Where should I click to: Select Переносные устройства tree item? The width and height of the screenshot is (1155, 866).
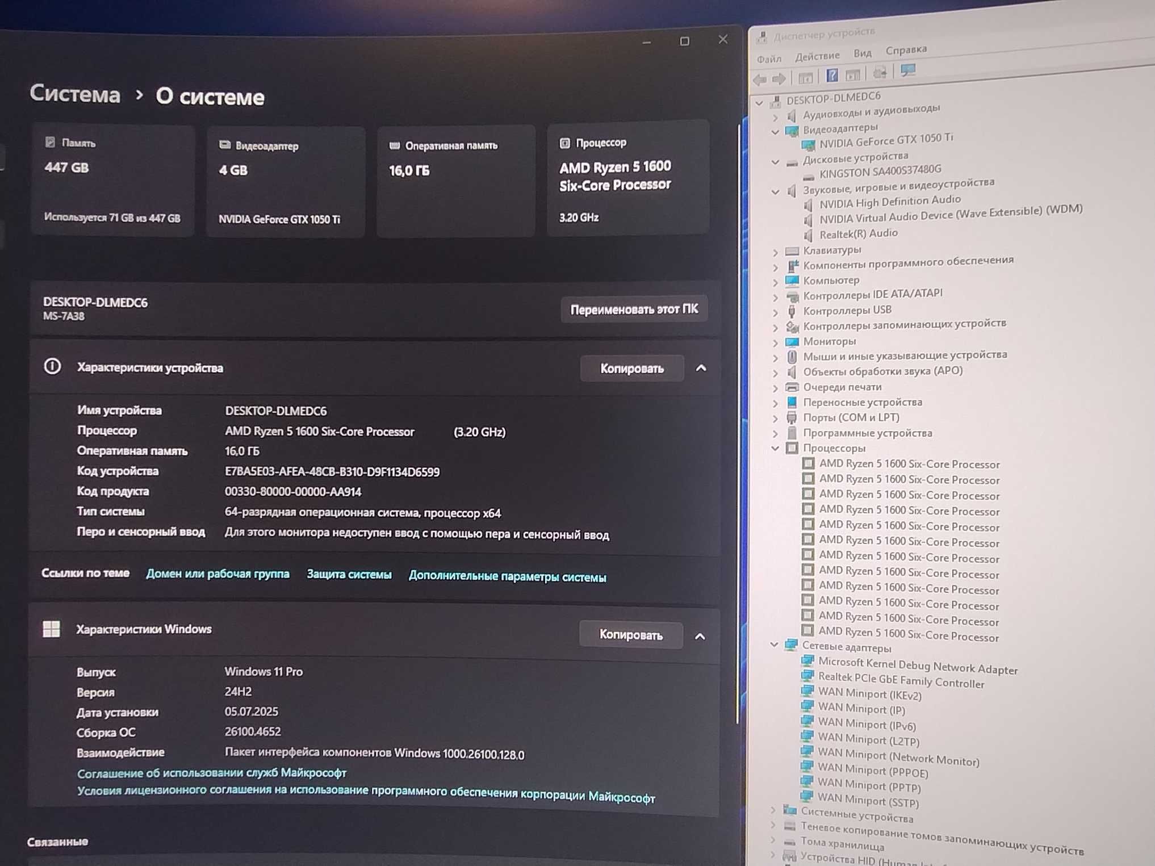click(x=862, y=402)
